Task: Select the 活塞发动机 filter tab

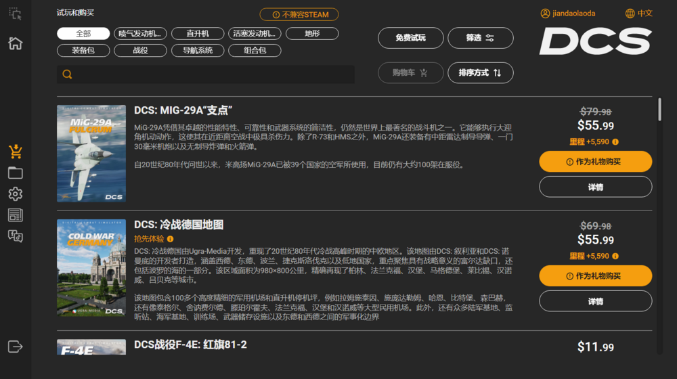Action: click(x=255, y=34)
